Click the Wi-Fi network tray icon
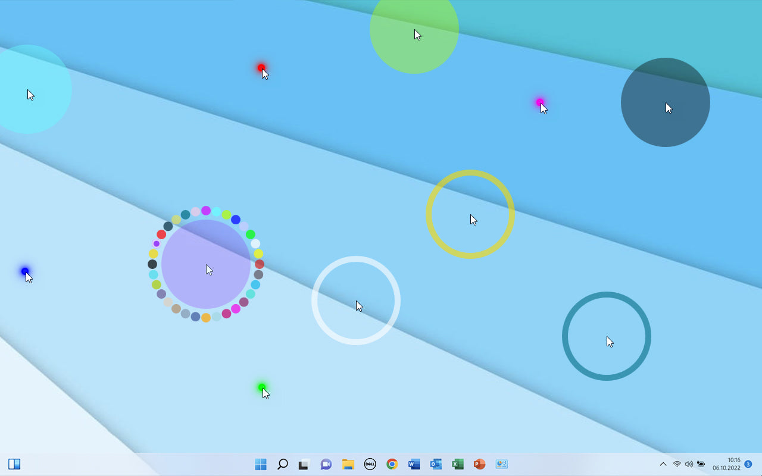 click(677, 464)
